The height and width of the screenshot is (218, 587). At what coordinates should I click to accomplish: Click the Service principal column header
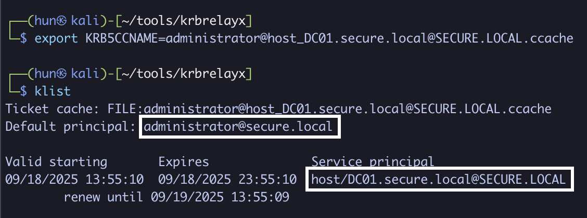(x=373, y=162)
